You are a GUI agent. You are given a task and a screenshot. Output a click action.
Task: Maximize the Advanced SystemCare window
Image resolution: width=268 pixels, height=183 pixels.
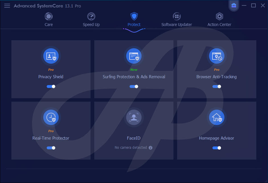pyautogui.click(x=253, y=5)
